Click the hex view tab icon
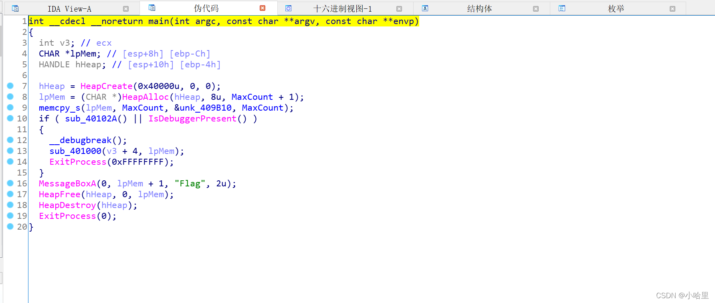715x303 pixels. [289, 8]
